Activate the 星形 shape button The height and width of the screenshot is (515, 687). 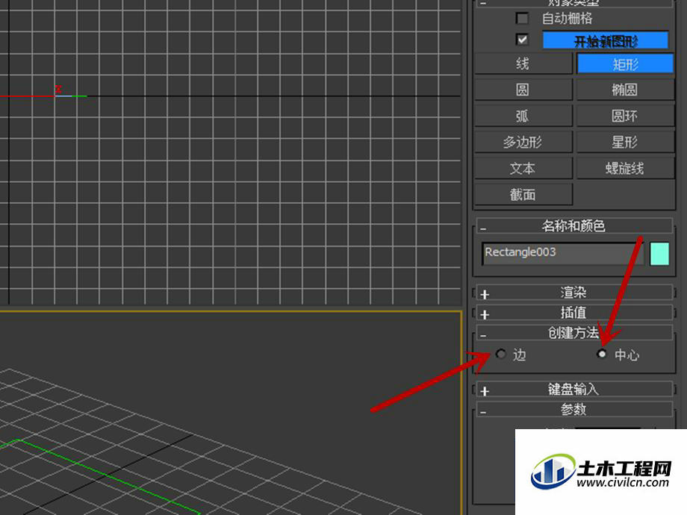click(x=625, y=142)
